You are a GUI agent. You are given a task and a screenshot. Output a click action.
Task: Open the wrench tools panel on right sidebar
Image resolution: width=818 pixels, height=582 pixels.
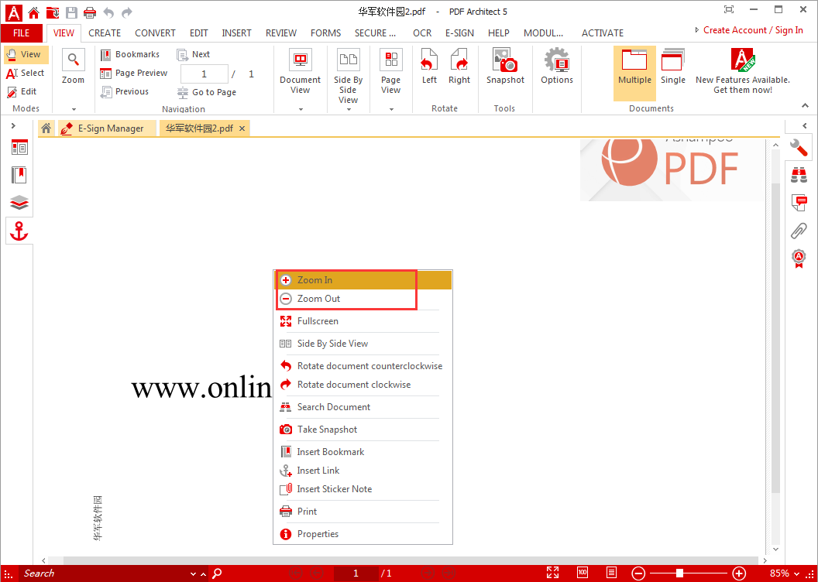(x=799, y=148)
